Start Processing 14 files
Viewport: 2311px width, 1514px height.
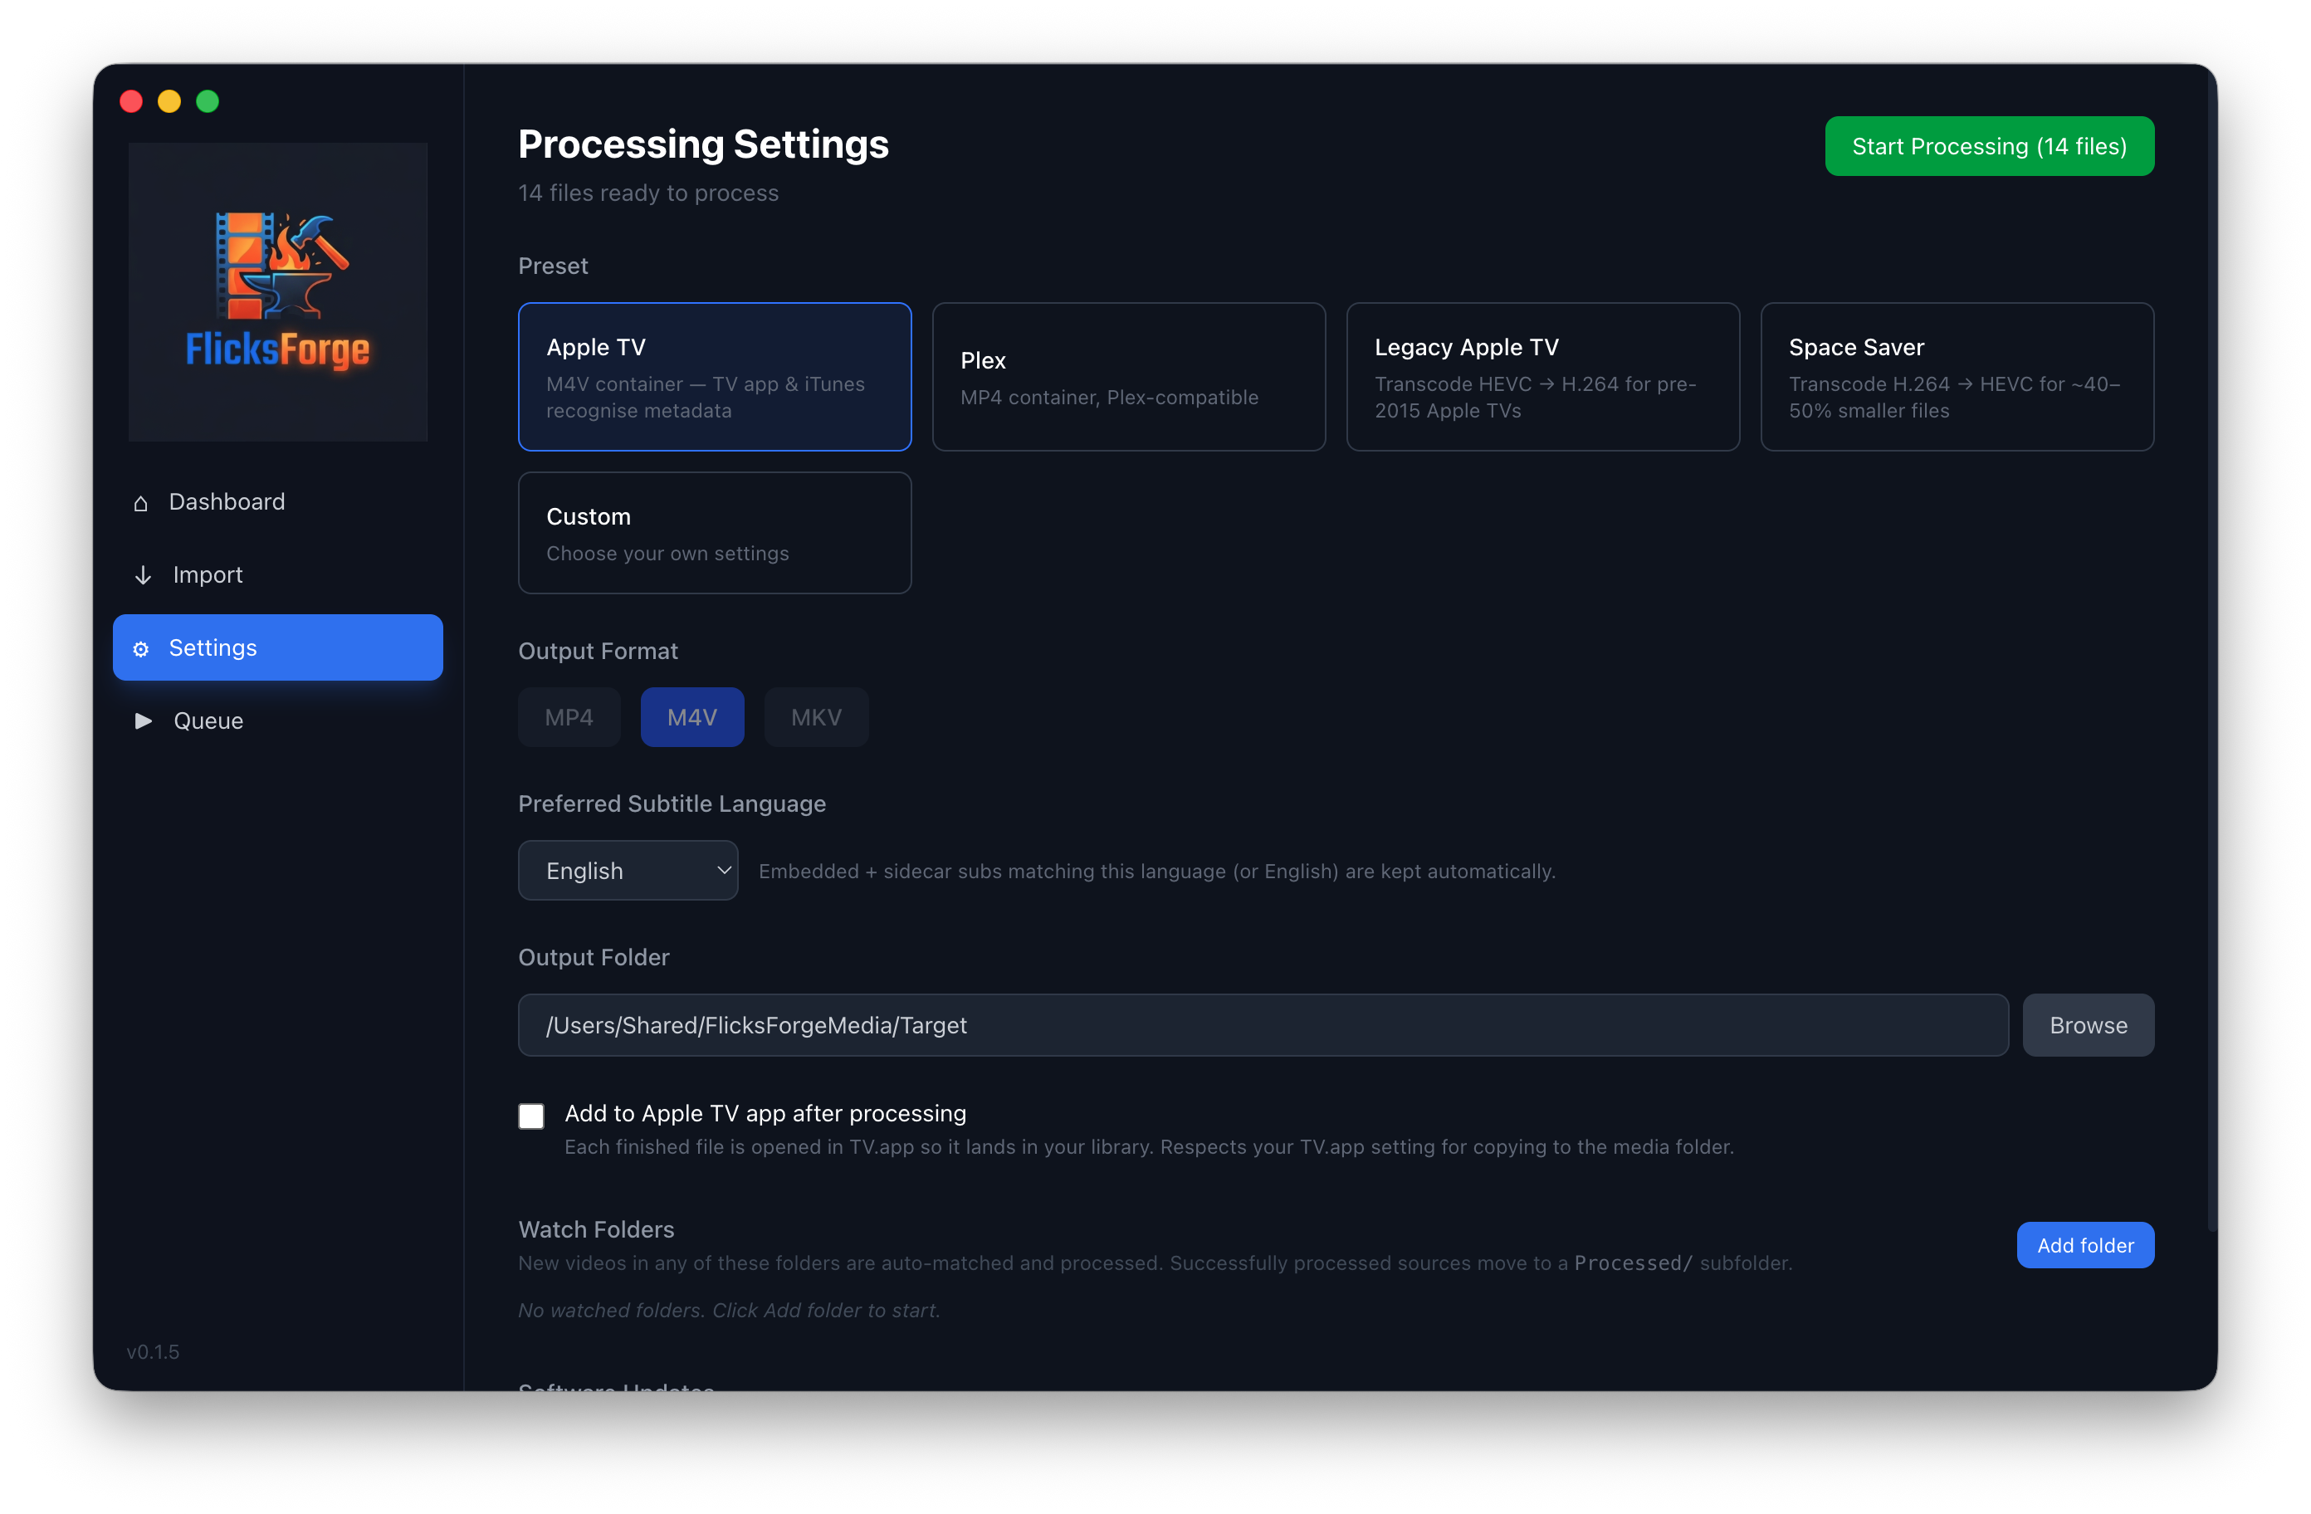[1990, 147]
